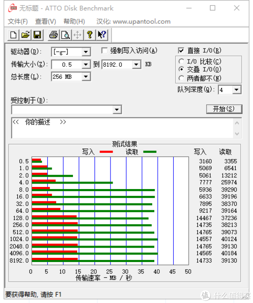253x303 pixels.
Task: Click the description scroll down arrow
Action: (x=237, y=133)
